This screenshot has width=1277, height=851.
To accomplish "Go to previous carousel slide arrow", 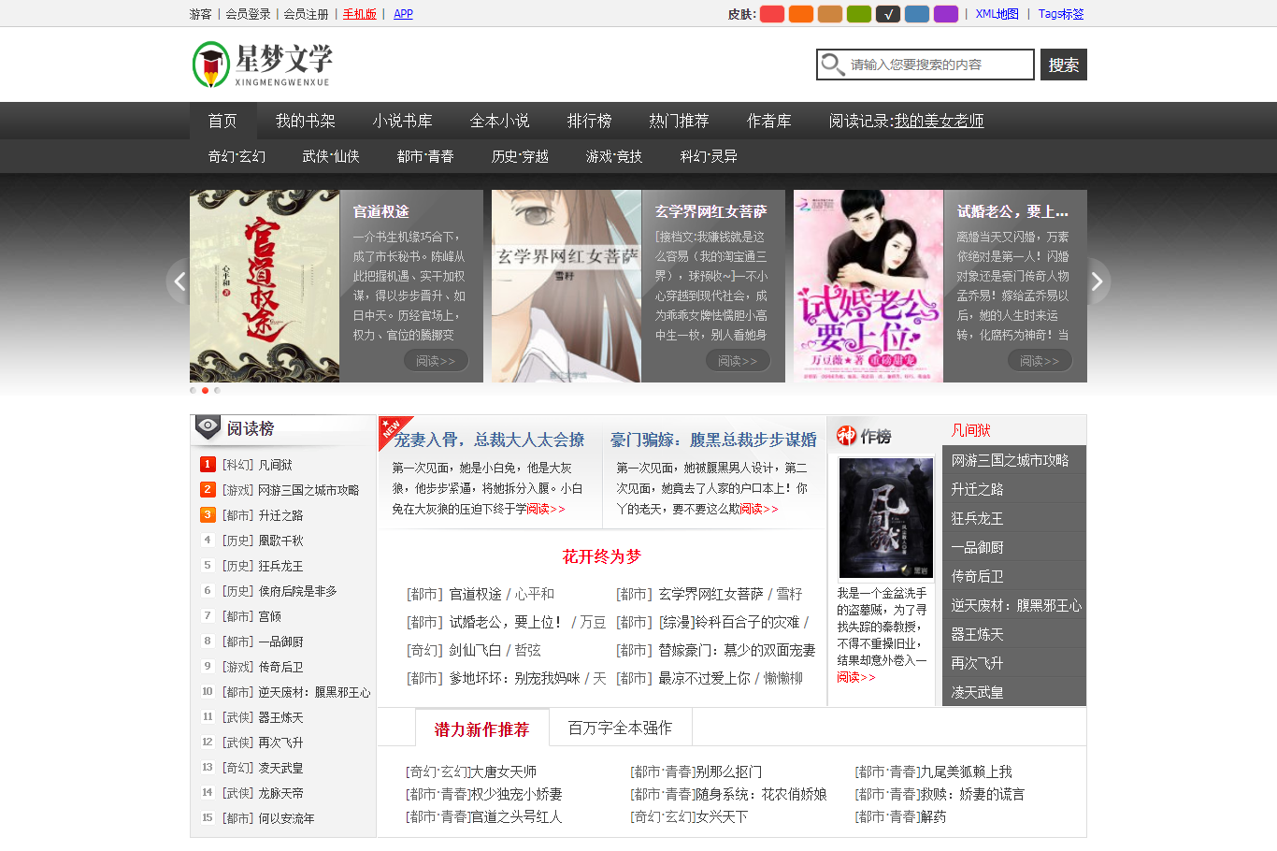I will (179, 281).
